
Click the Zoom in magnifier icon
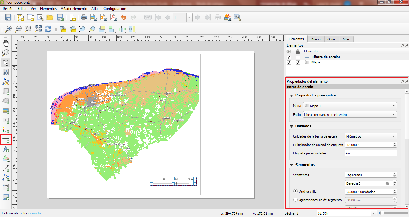(8, 29)
